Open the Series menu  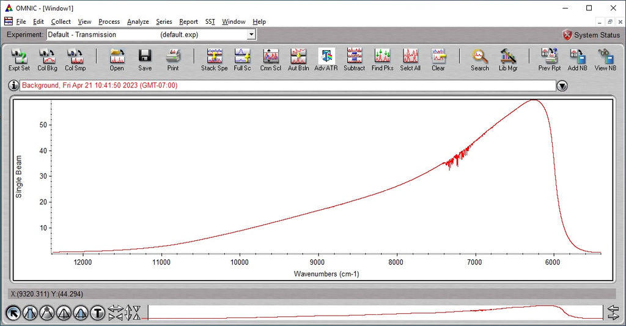click(164, 21)
